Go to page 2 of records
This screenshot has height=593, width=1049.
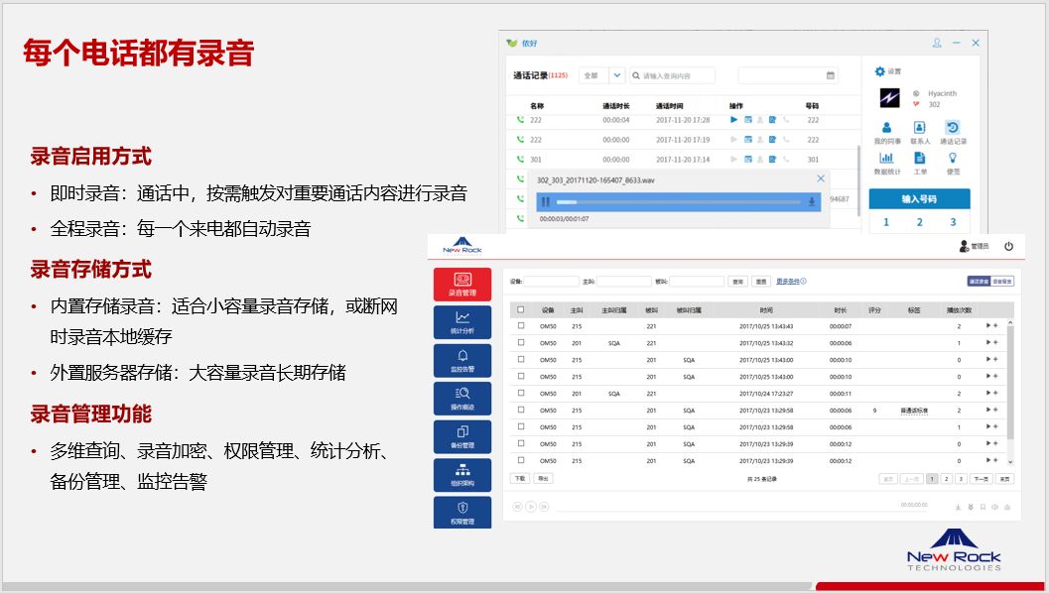(947, 478)
